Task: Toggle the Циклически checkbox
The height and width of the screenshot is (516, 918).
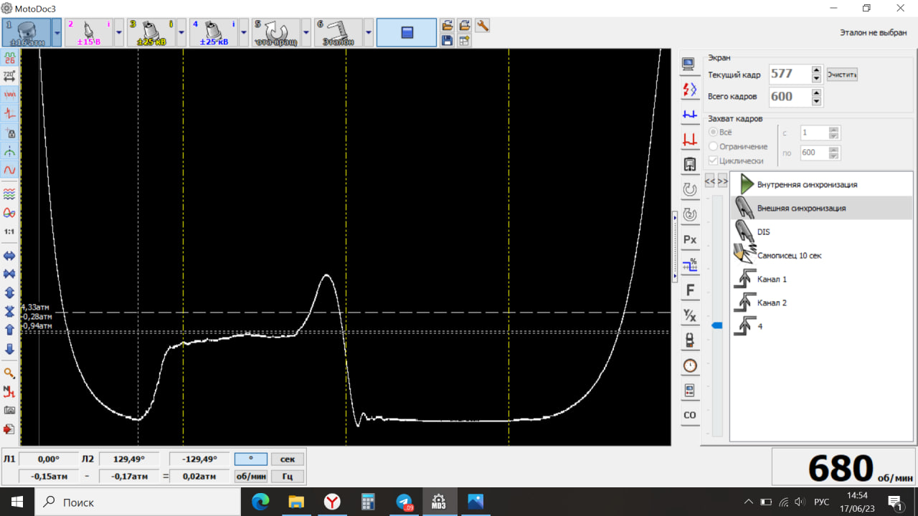Action: click(713, 161)
